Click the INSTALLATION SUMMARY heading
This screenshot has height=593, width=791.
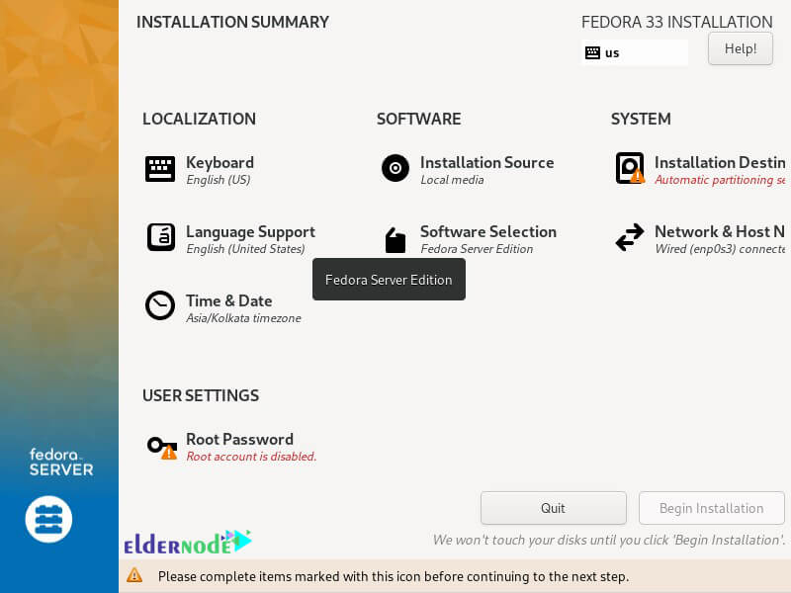coord(232,22)
